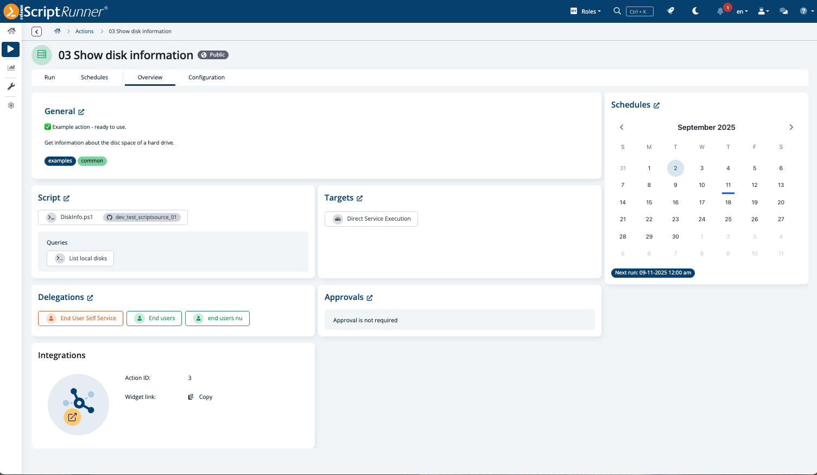Viewport: 817px width, 475px height.
Task: Open the notifications bell
Action: pyautogui.click(x=720, y=11)
